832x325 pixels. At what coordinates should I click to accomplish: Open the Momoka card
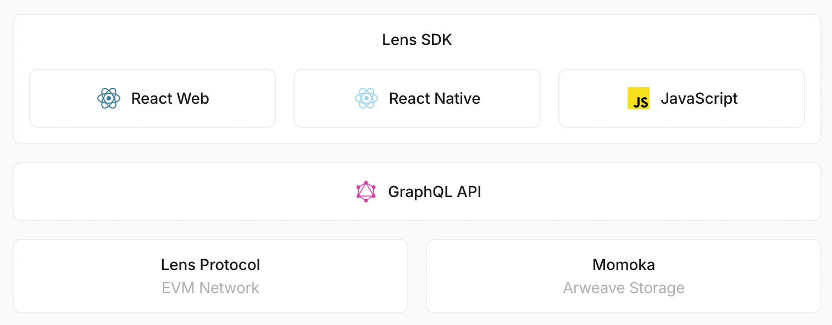click(x=624, y=276)
